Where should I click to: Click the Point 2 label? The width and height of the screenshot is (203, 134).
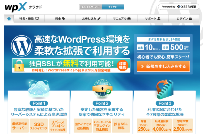(x=102, y=103)
